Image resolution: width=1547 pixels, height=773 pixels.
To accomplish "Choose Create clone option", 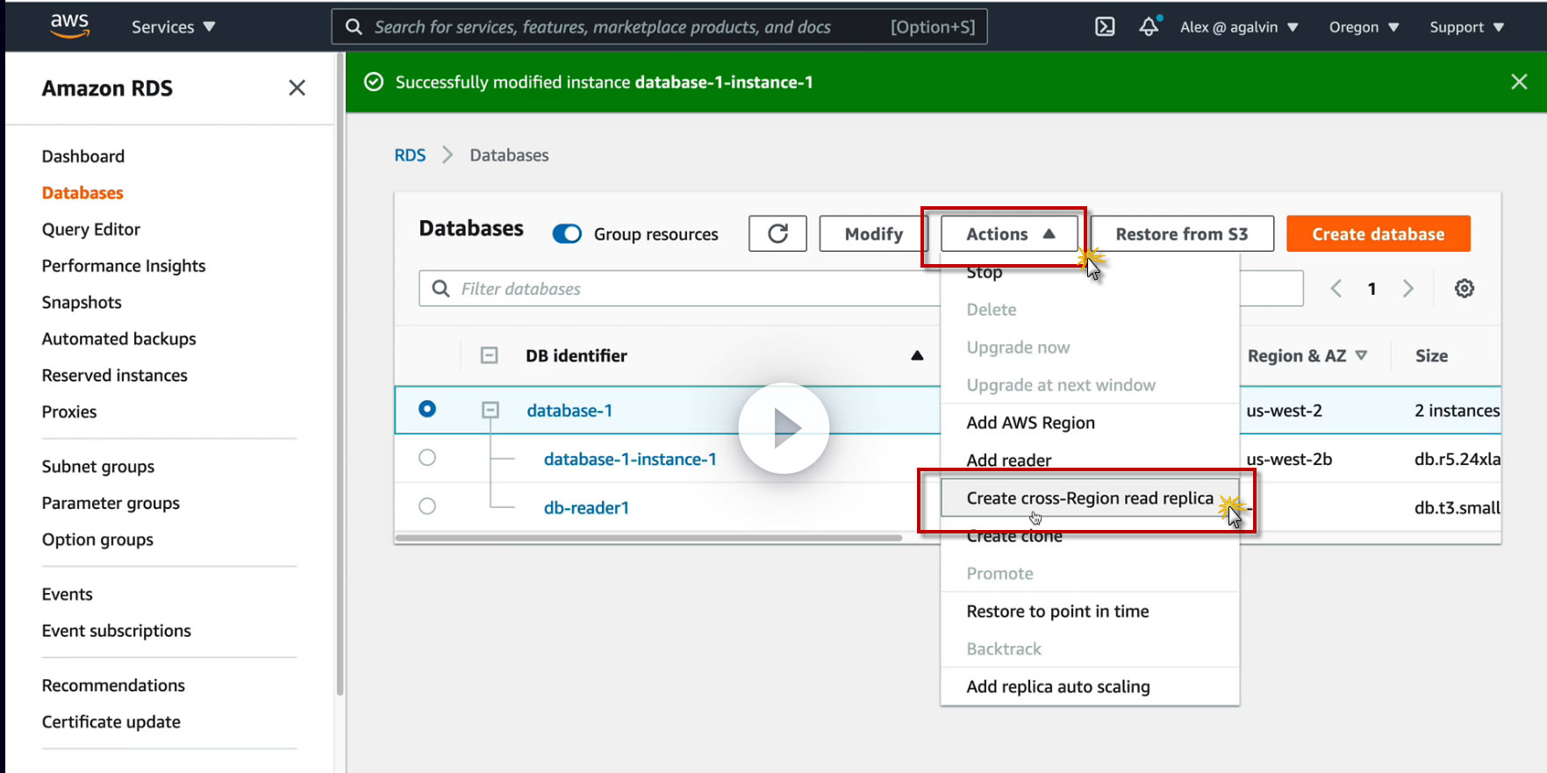I will tap(1090, 536).
